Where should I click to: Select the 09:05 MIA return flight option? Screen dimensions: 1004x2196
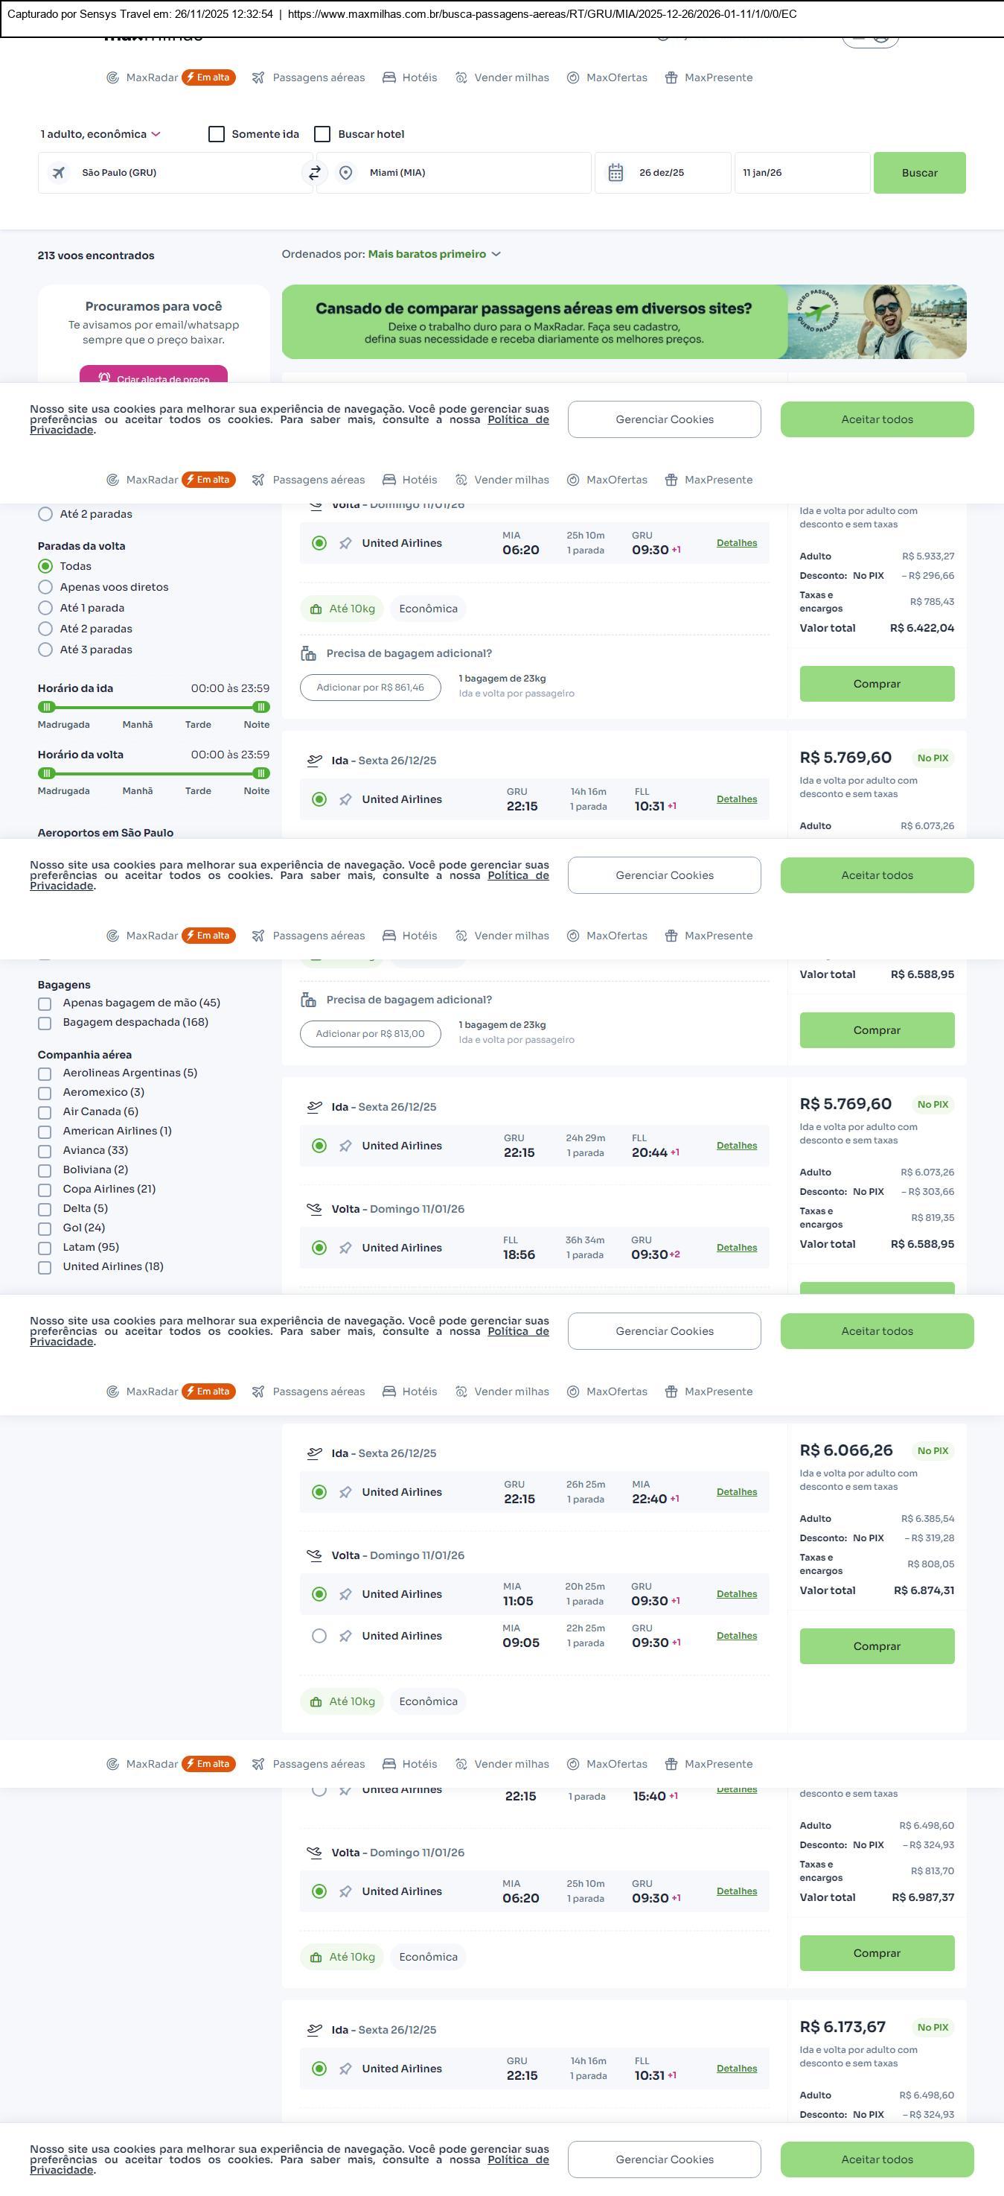[319, 1636]
